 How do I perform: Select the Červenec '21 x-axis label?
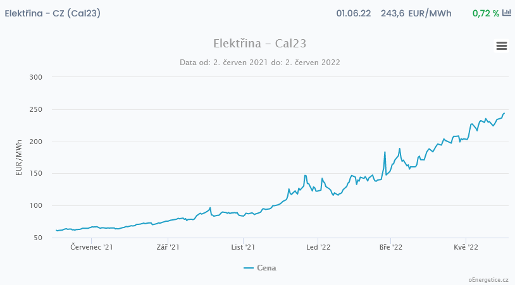pos(92,248)
